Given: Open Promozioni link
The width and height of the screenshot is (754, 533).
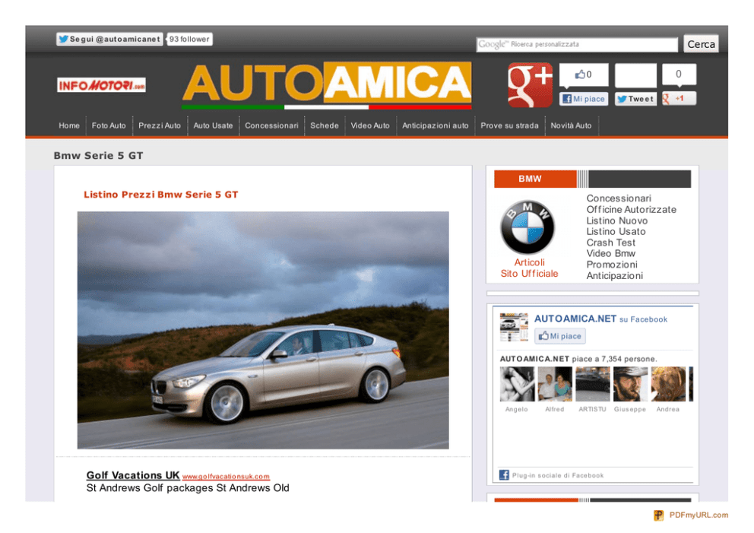Looking at the screenshot, I should [612, 265].
